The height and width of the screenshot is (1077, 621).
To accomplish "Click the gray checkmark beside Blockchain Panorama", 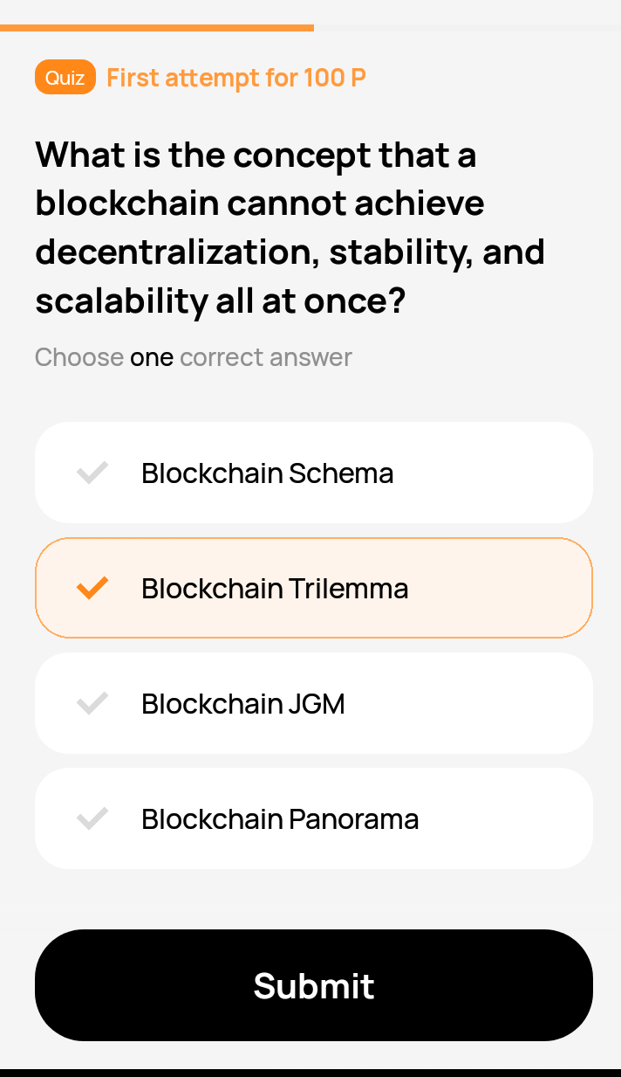I will click(x=92, y=818).
